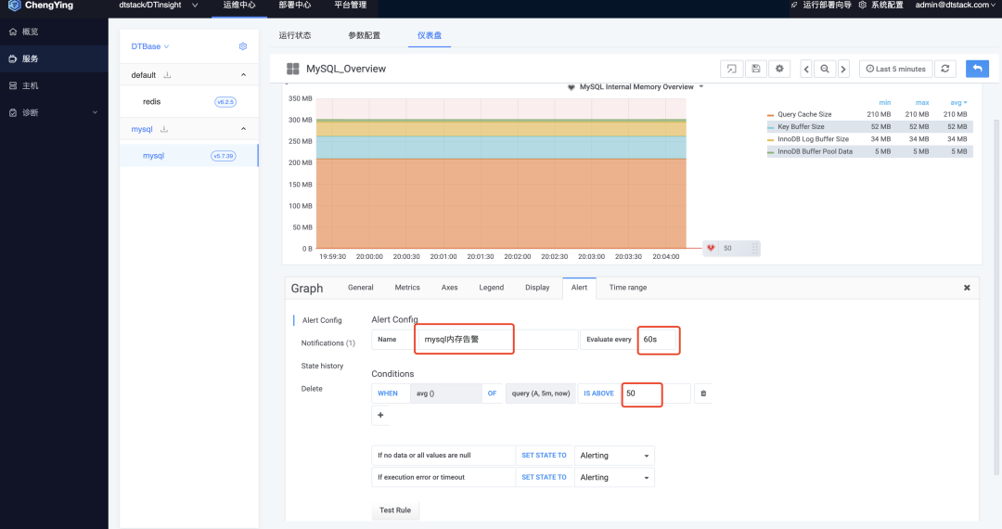The height and width of the screenshot is (529, 1002).
Task: Open the 服务 services sidebar item
Action: [x=54, y=58]
